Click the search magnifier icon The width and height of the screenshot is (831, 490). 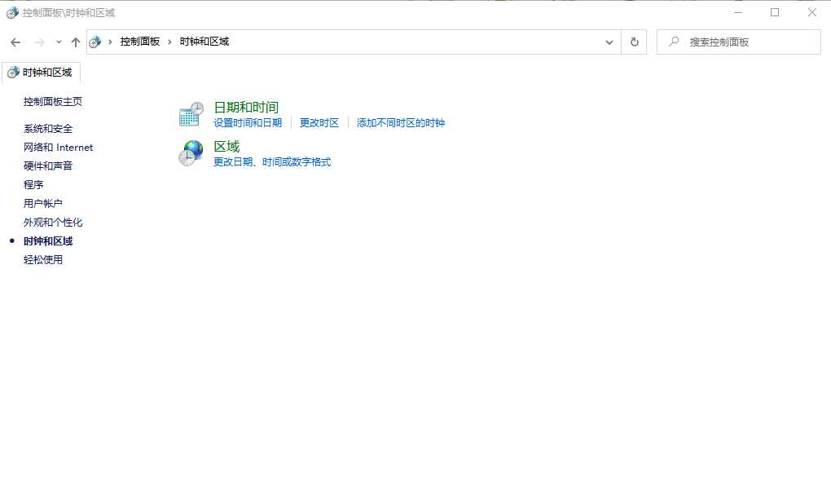[x=675, y=42]
